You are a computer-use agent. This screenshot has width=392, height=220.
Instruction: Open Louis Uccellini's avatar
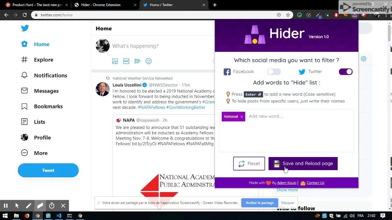[103, 89]
